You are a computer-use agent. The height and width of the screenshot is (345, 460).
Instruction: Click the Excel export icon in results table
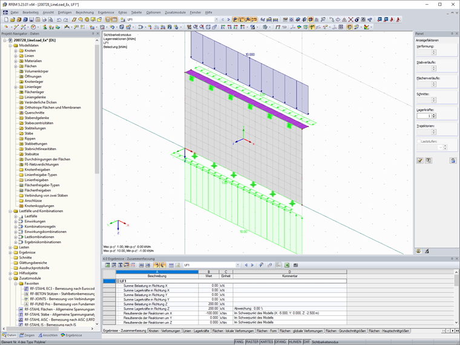[x=287, y=265]
